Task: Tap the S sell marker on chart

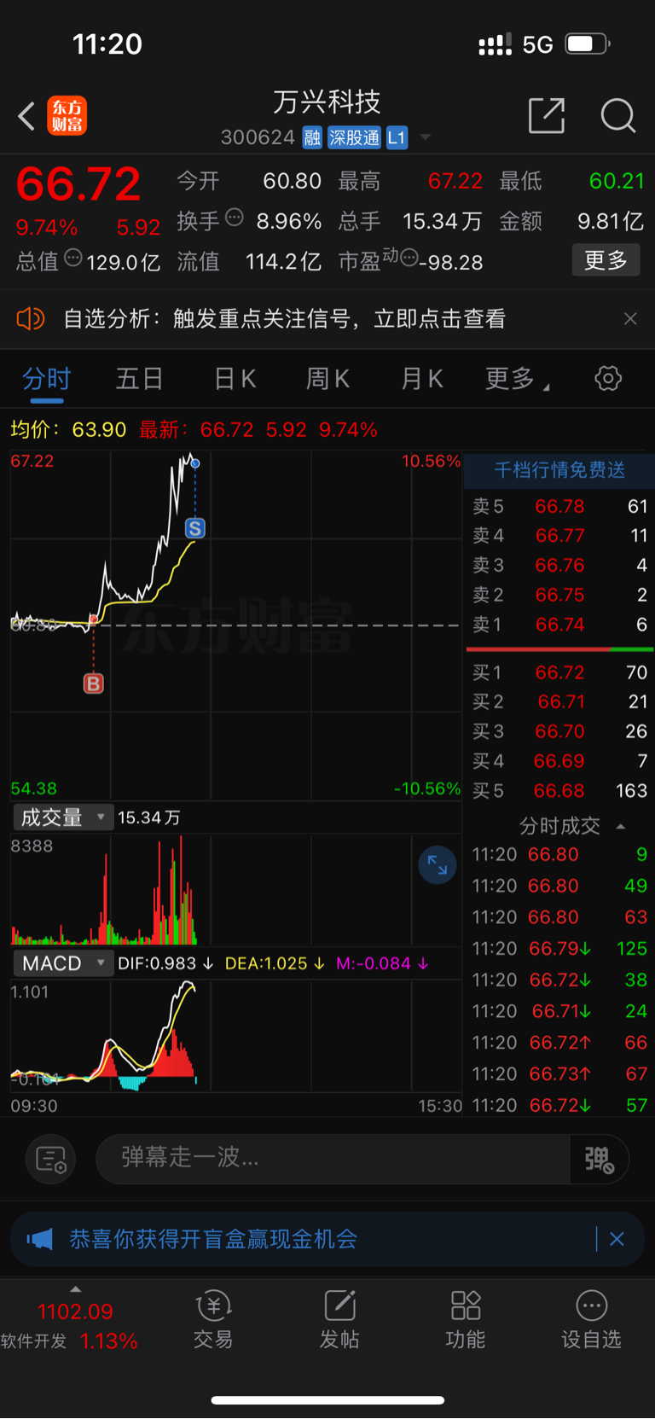Action: click(x=195, y=528)
